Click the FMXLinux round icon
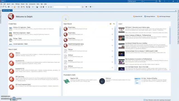The width and height of the screenshot is (179, 101). click(x=102, y=81)
